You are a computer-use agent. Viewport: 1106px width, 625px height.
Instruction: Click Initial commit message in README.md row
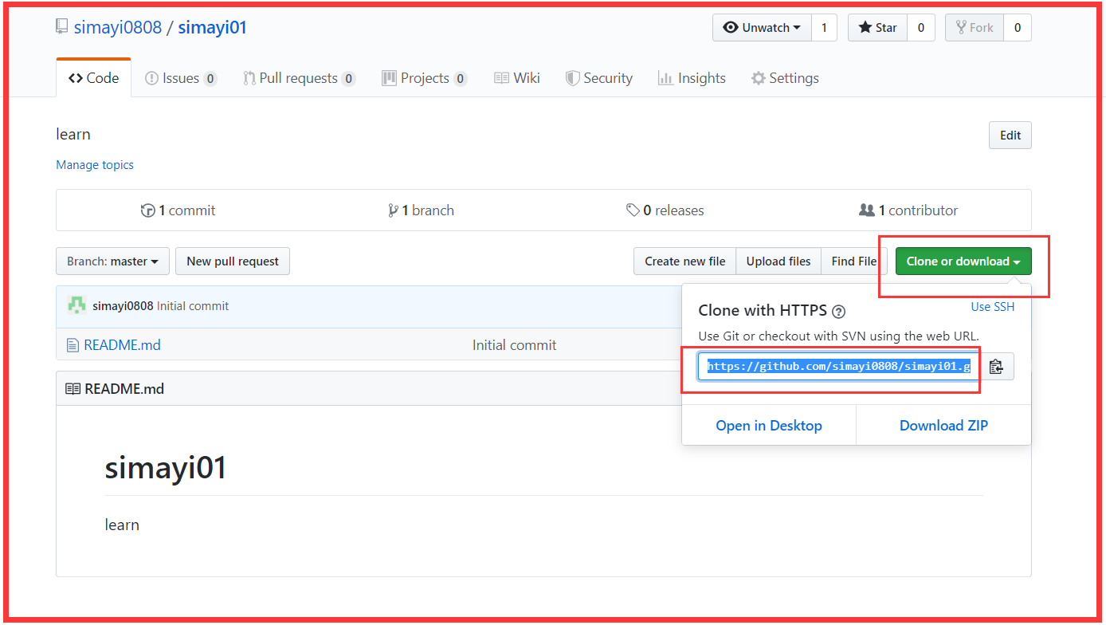pyautogui.click(x=514, y=345)
